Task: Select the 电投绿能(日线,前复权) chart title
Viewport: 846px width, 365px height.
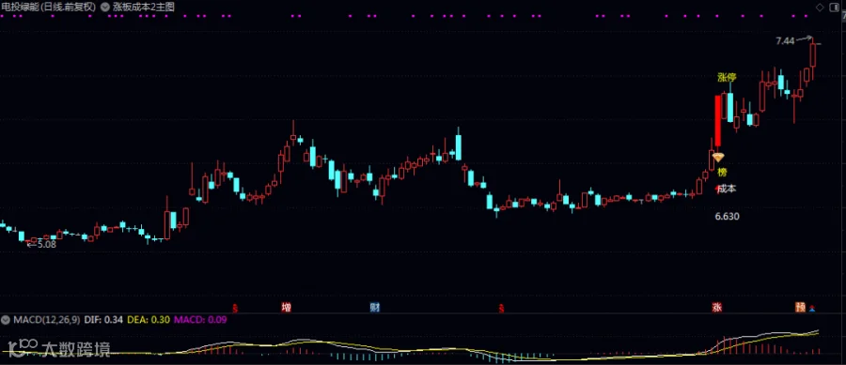Action: tap(49, 7)
